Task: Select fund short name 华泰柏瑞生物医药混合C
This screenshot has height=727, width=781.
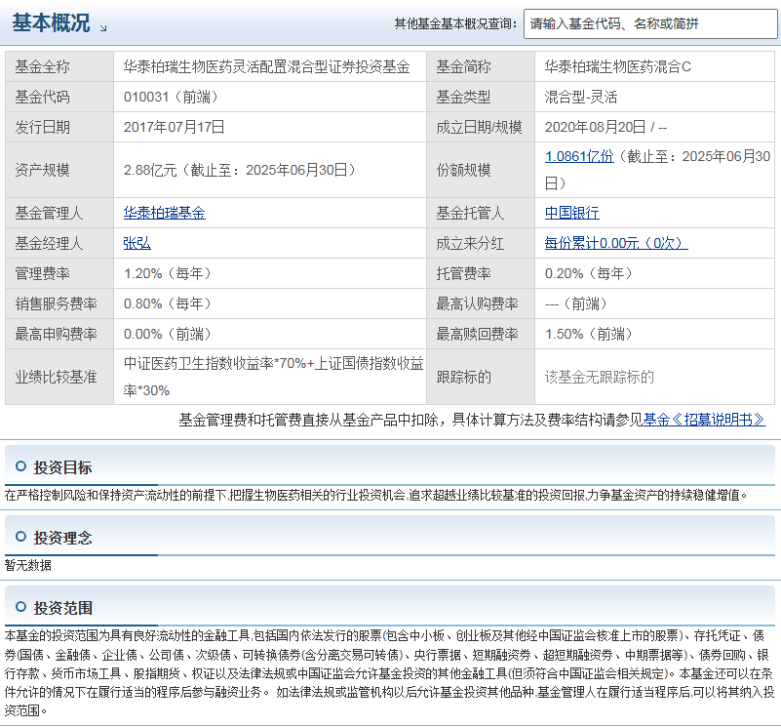Action: 617,66
